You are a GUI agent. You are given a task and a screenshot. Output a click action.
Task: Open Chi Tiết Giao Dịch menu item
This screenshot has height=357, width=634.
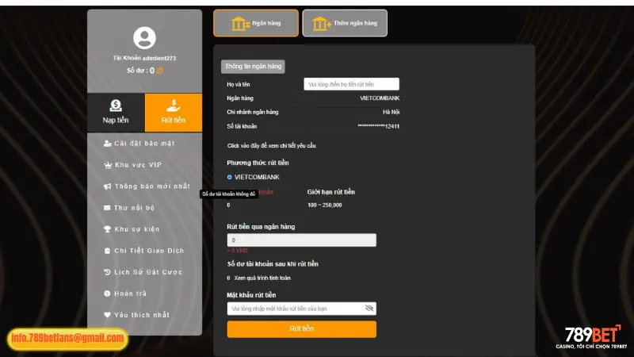[144, 251]
